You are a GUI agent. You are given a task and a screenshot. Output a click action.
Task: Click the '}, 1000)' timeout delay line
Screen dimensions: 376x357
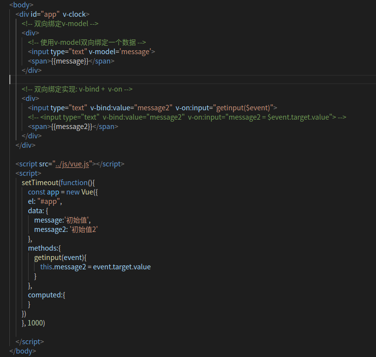pyautogui.click(x=34, y=323)
